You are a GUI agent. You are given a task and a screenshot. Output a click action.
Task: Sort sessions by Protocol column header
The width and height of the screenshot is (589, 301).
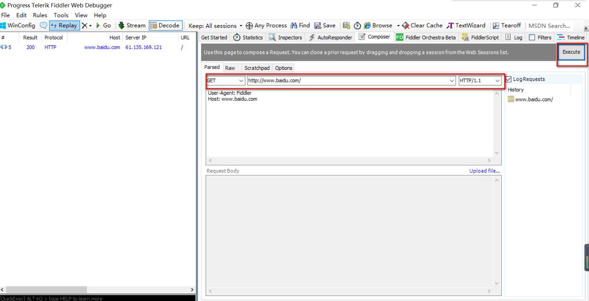click(x=54, y=38)
